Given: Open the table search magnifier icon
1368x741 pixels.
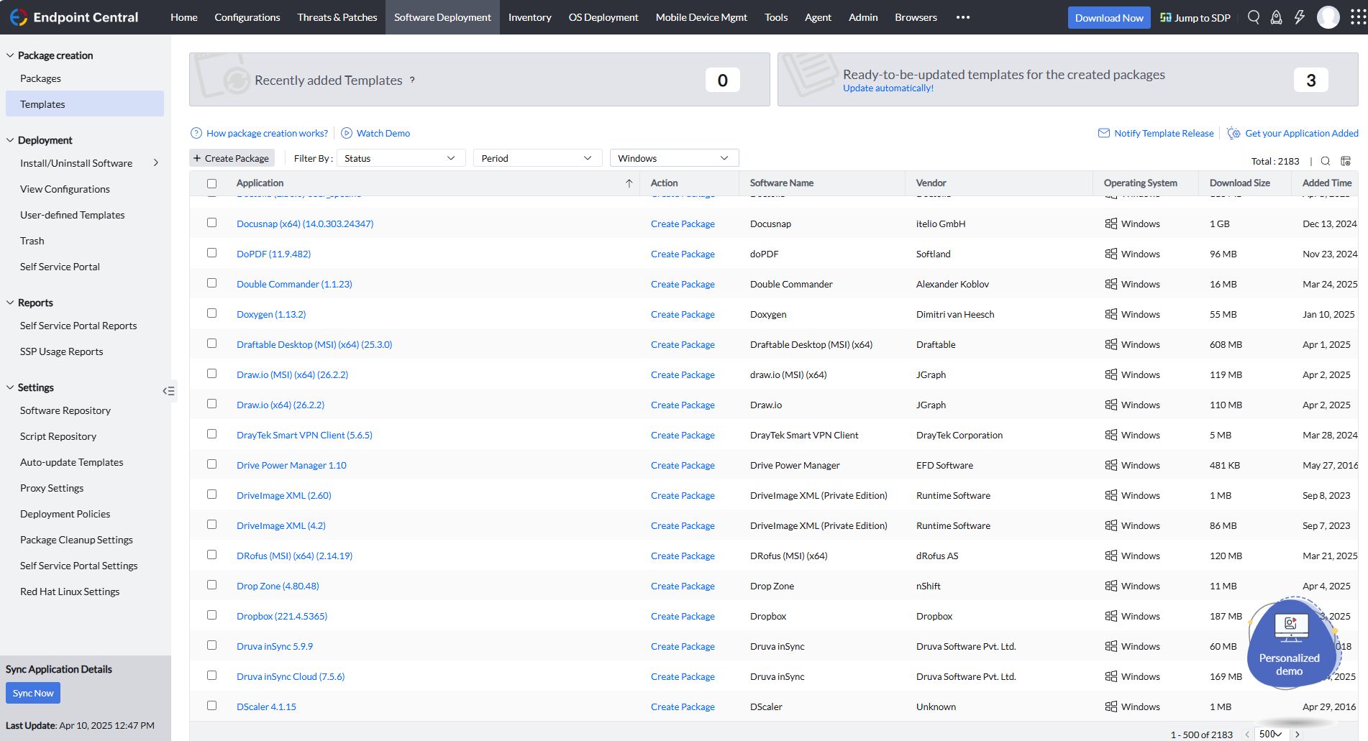Looking at the screenshot, I should click(x=1326, y=161).
